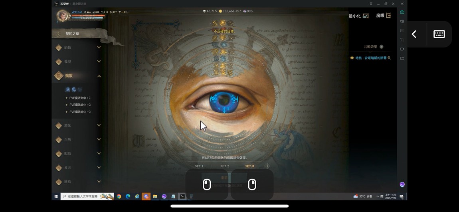Open the 共鳴效果 info icon

click(x=382, y=47)
